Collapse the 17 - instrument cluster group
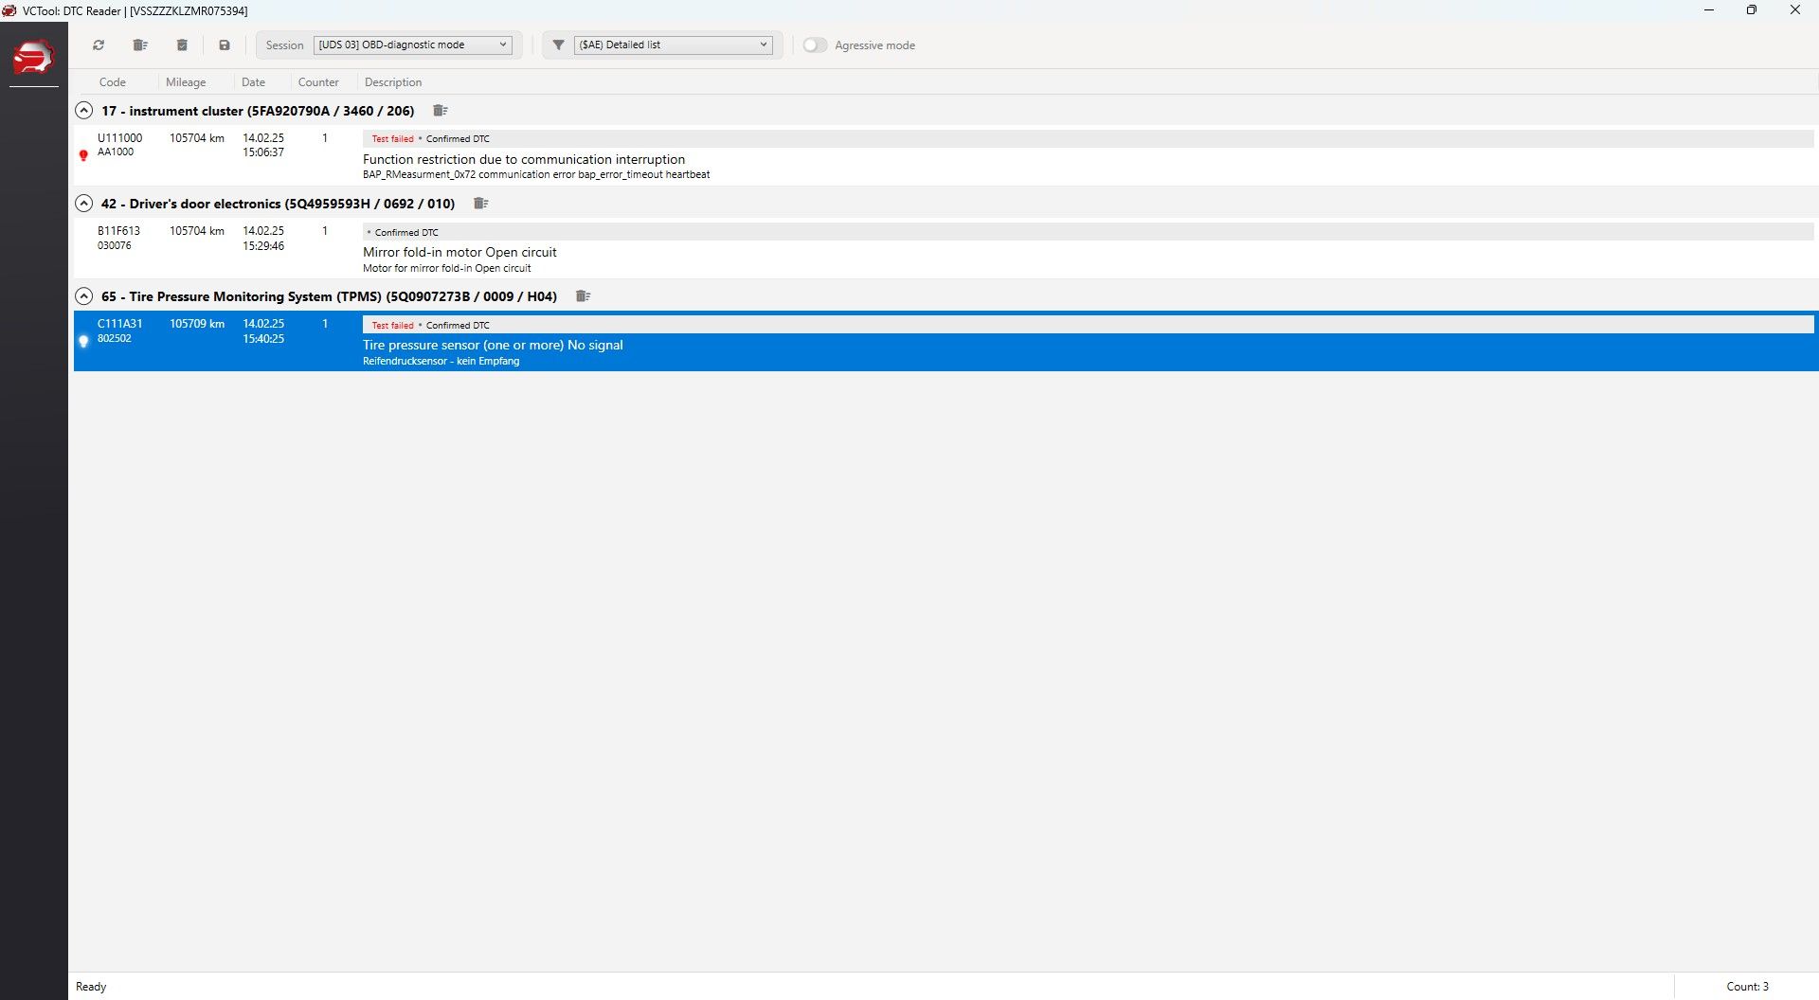Screen dimensions: 1819x1000 coord(84,111)
